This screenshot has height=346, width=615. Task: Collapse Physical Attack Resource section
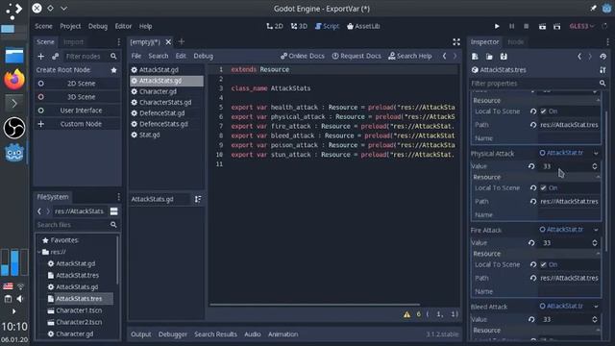[536, 177]
